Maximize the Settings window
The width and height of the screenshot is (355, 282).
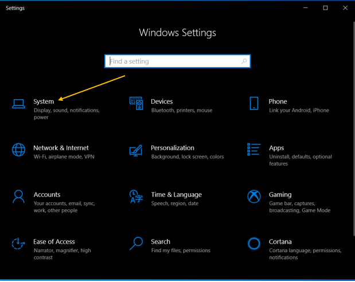pyautogui.click(x=325, y=8)
